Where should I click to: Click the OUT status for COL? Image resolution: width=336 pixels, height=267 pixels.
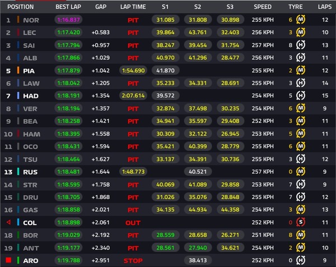[133, 222]
